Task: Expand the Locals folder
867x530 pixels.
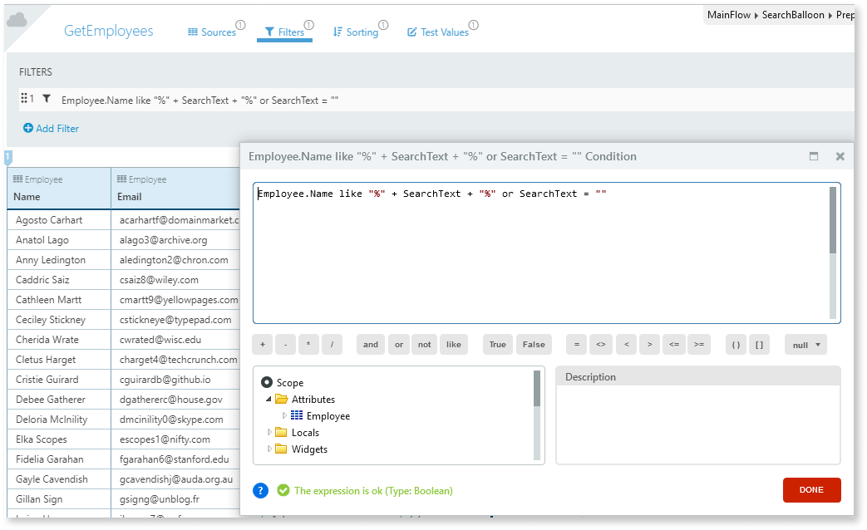Action: pos(269,432)
